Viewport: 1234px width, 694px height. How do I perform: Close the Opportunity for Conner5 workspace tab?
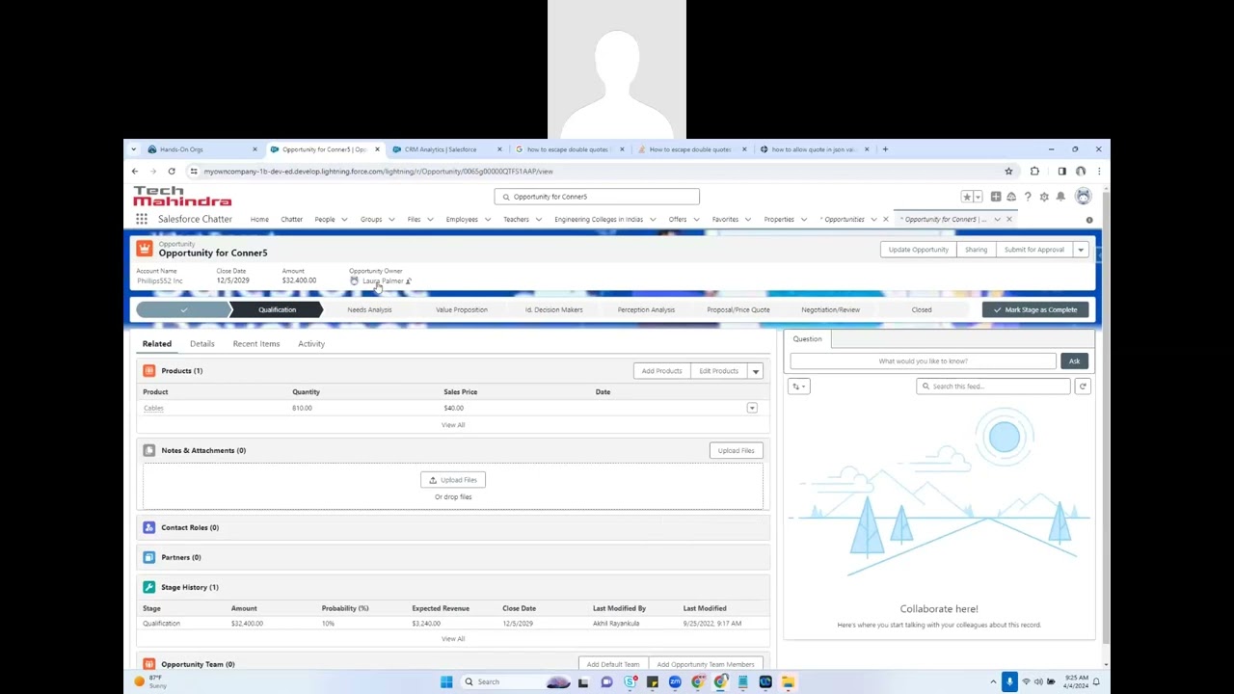coord(1009,219)
